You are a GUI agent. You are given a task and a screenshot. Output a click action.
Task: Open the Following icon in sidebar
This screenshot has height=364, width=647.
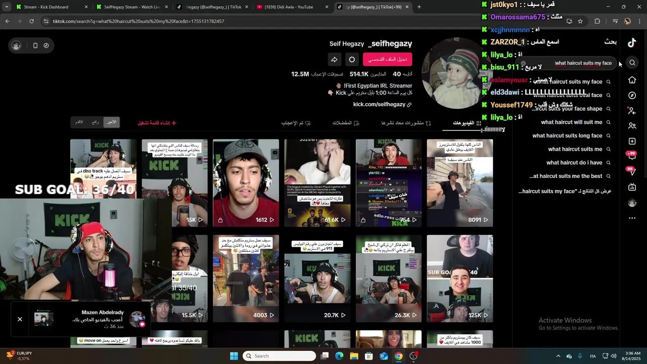632,110
